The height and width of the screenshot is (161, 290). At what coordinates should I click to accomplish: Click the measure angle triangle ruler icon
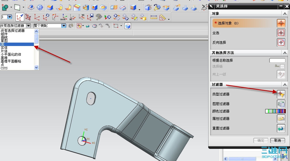[162, 17]
